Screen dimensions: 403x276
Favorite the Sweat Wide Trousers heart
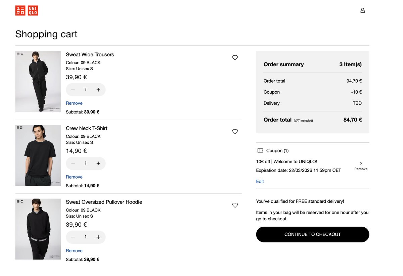(x=235, y=58)
